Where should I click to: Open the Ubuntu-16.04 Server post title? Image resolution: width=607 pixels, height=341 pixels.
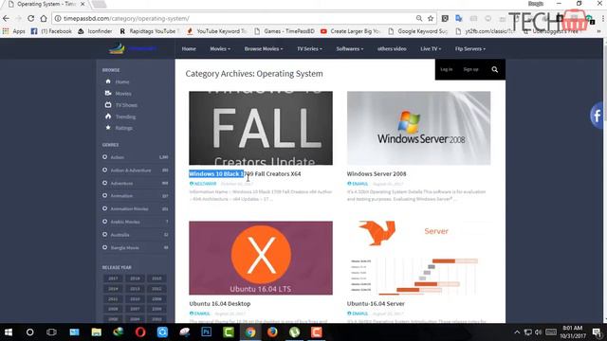[376, 303]
